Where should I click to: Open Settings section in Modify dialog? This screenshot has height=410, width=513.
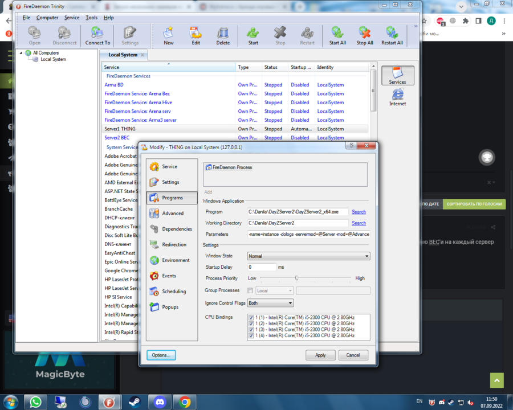click(172, 182)
